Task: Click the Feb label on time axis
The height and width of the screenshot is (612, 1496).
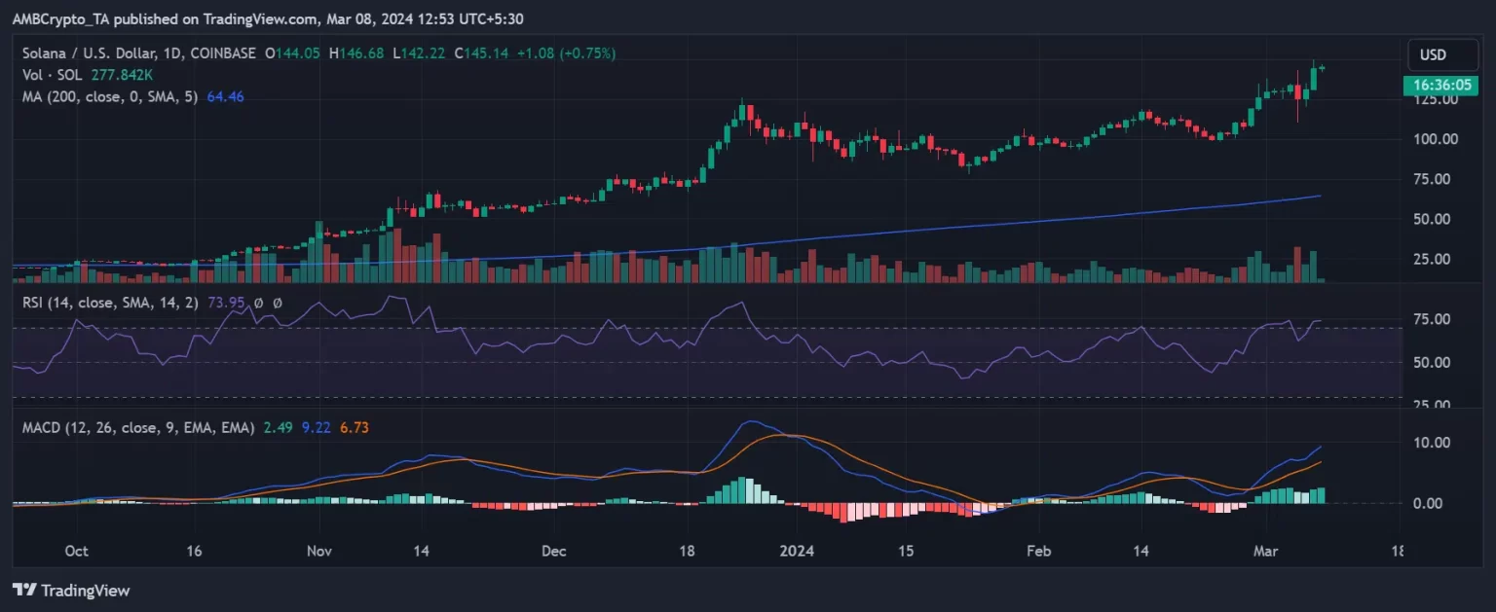Action: (x=1039, y=551)
